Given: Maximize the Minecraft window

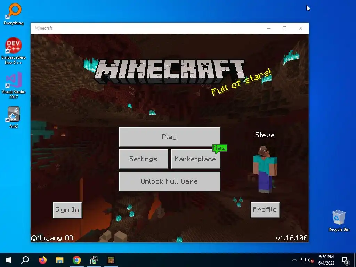Looking at the screenshot, I should point(285,28).
